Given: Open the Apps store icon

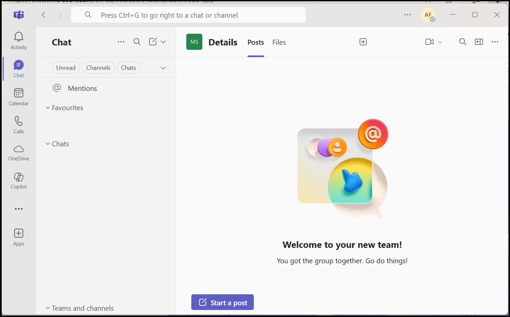Looking at the screenshot, I should coord(19,233).
